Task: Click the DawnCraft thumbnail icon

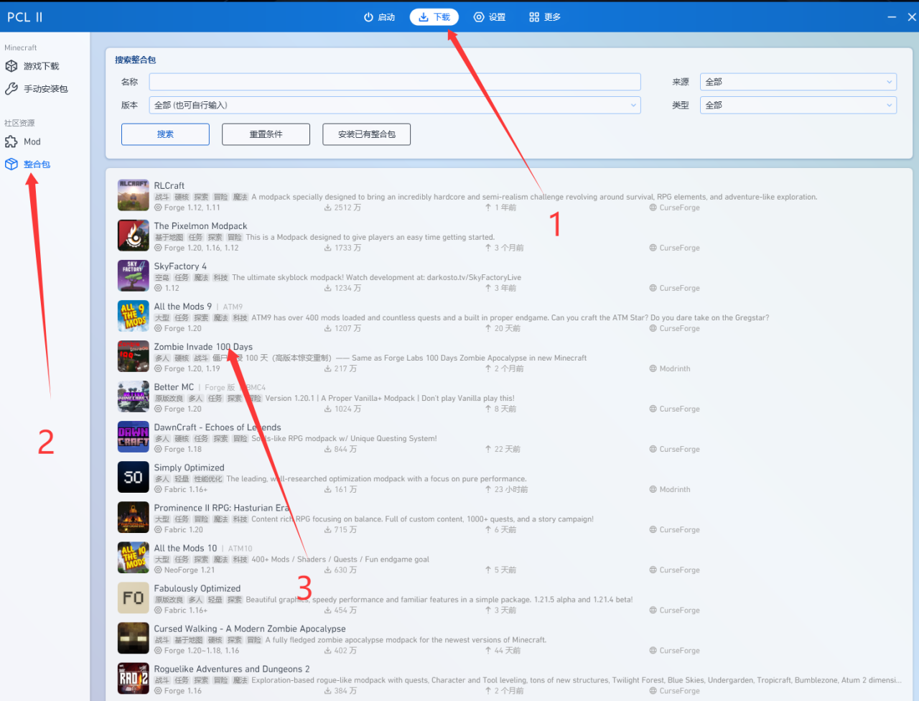Action: point(134,437)
